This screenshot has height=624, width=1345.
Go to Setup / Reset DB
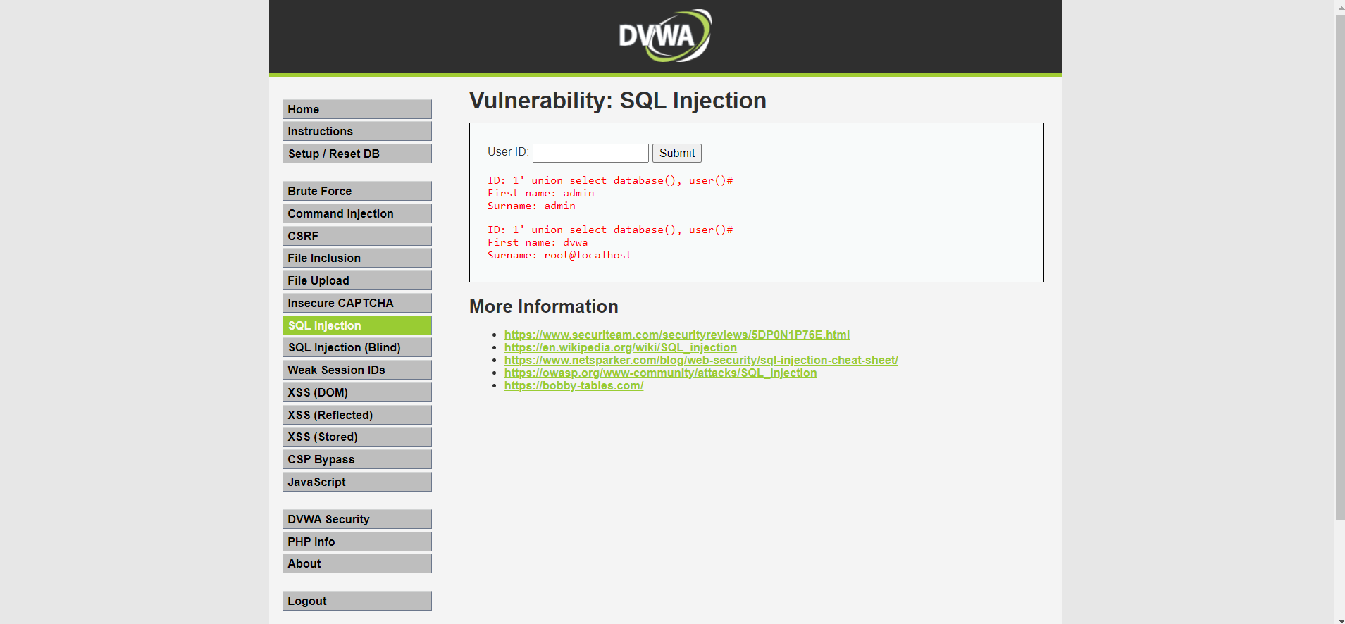[x=357, y=154]
